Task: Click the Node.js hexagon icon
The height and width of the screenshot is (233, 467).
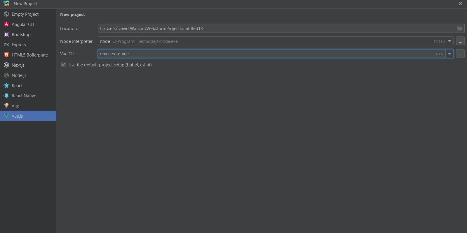Action: coord(6,75)
